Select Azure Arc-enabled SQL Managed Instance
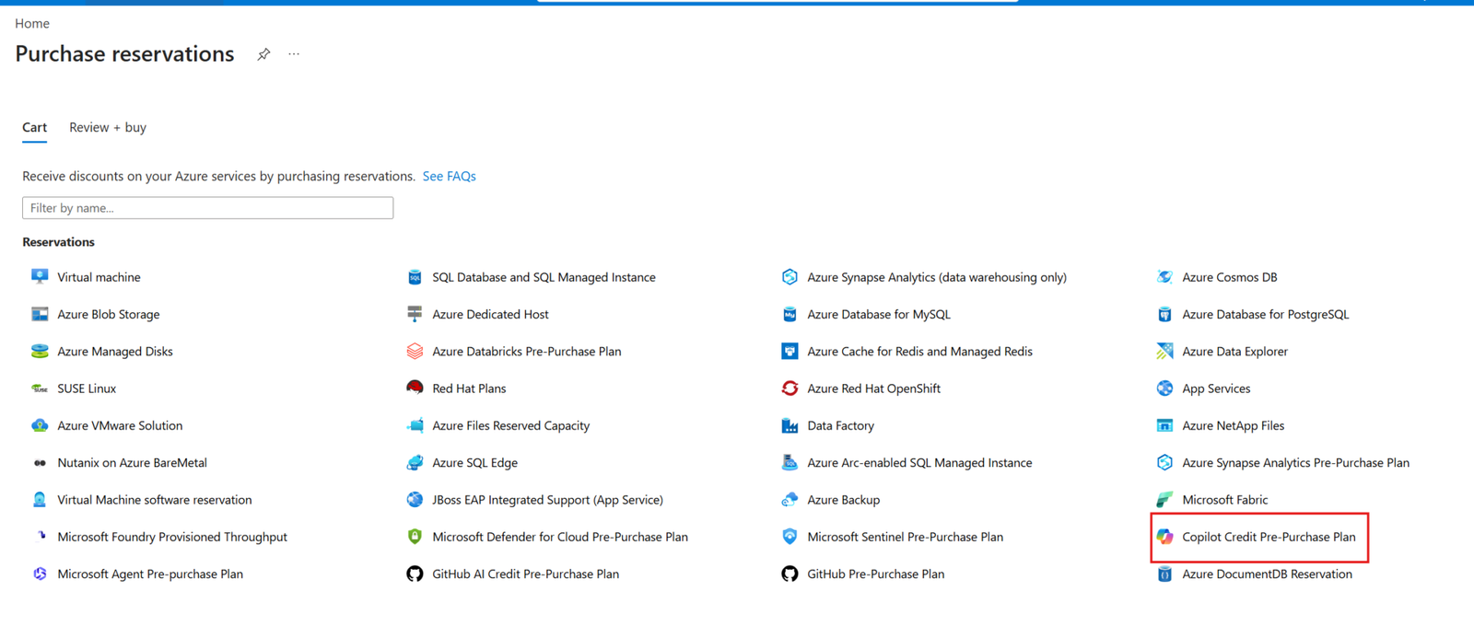This screenshot has width=1474, height=626. pos(919,463)
